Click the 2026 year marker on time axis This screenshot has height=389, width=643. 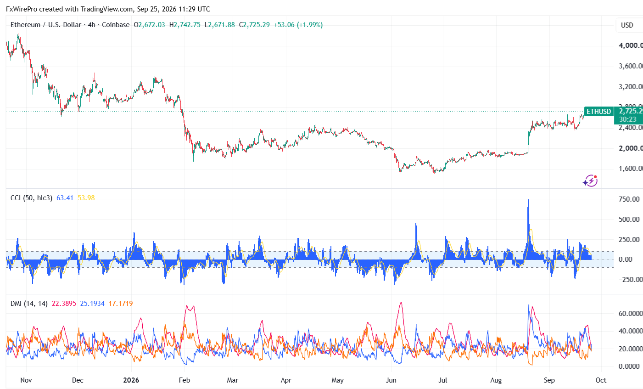pyautogui.click(x=131, y=380)
